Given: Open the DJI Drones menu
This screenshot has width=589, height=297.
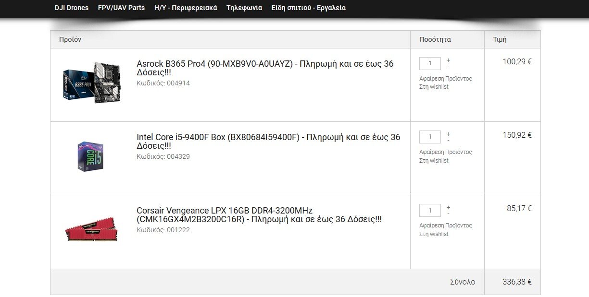Looking at the screenshot, I should (72, 8).
